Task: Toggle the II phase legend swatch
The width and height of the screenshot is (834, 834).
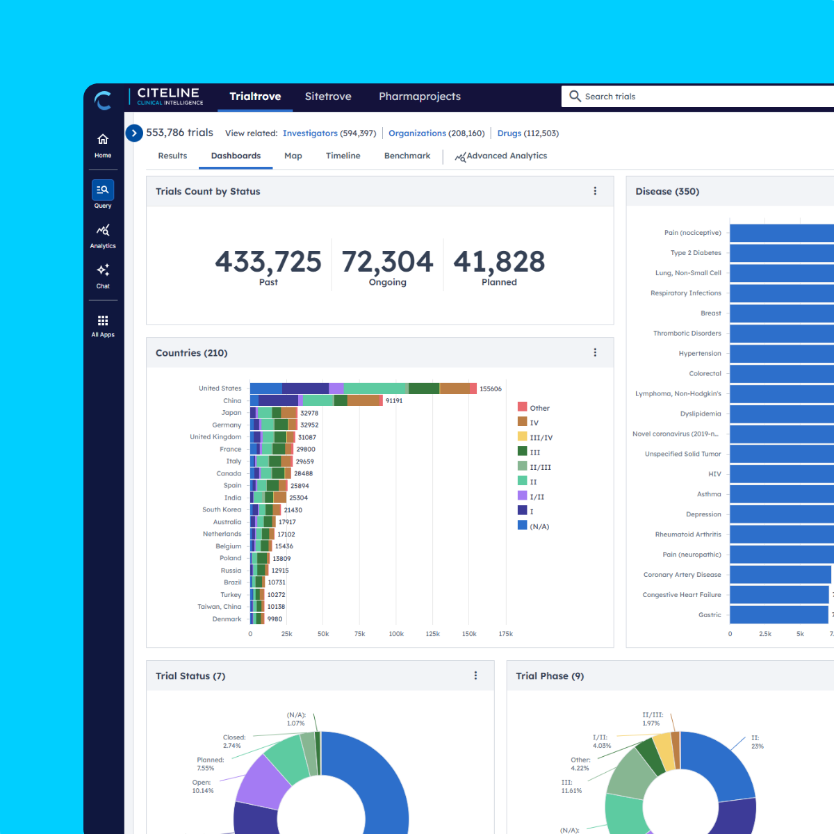Action: pos(522,480)
